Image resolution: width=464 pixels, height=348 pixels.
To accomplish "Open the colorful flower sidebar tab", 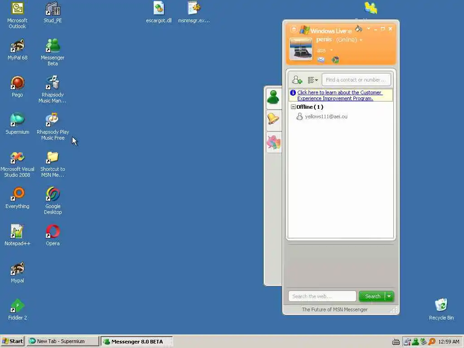I will 273,142.
